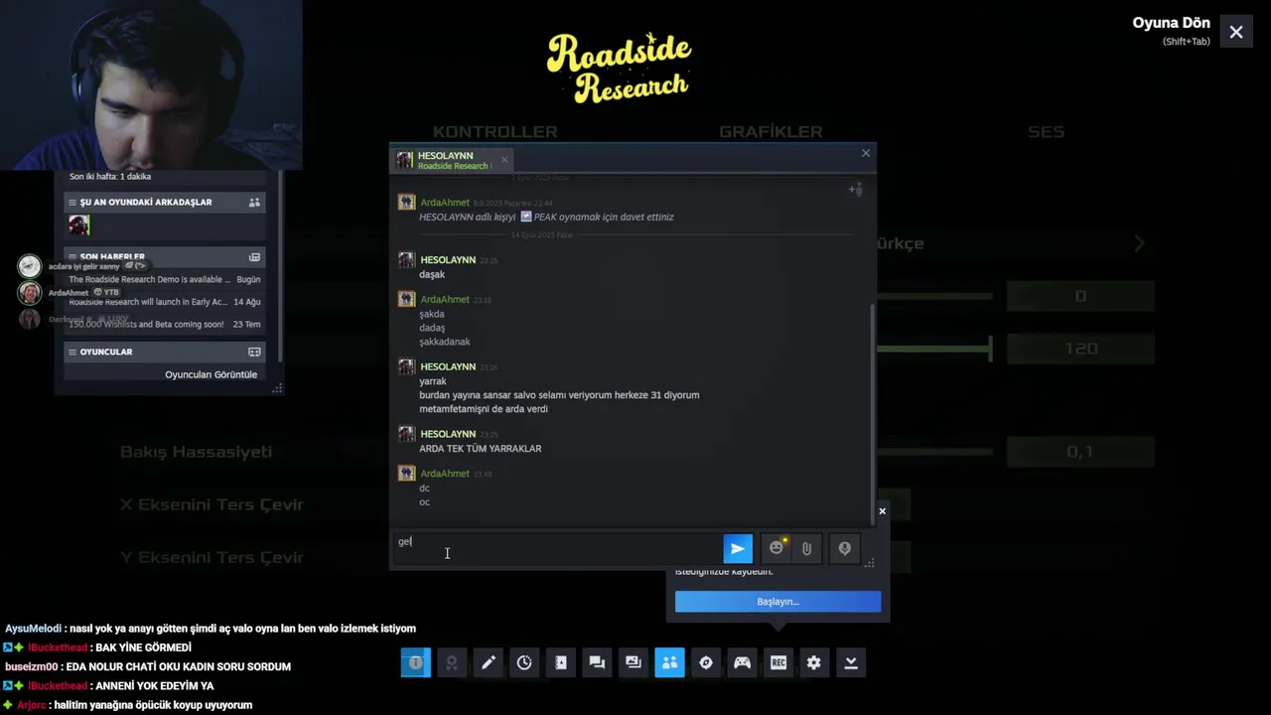Click the in-game friend avatar thumbnail
This screenshot has height=715, width=1271.
[79, 226]
